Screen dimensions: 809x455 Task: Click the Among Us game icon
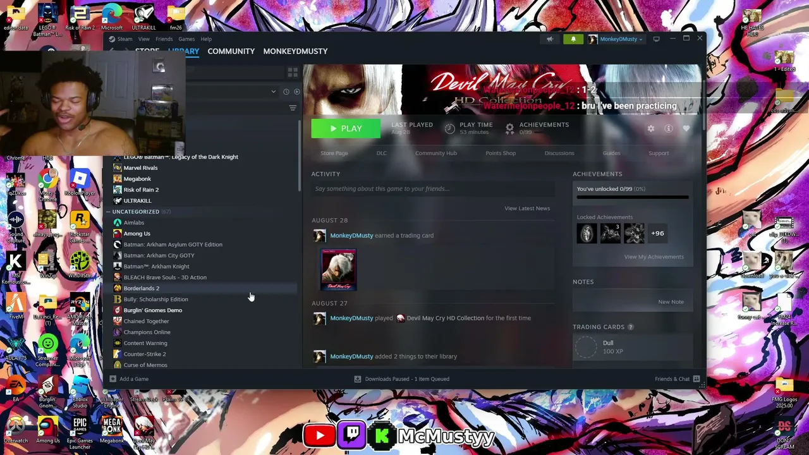coord(117,234)
